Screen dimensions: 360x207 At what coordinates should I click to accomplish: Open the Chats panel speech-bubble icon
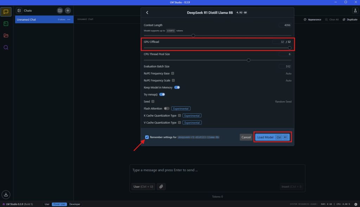(6, 12)
